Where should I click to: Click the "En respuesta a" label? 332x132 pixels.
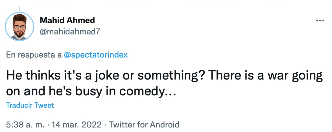click(34, 55)
